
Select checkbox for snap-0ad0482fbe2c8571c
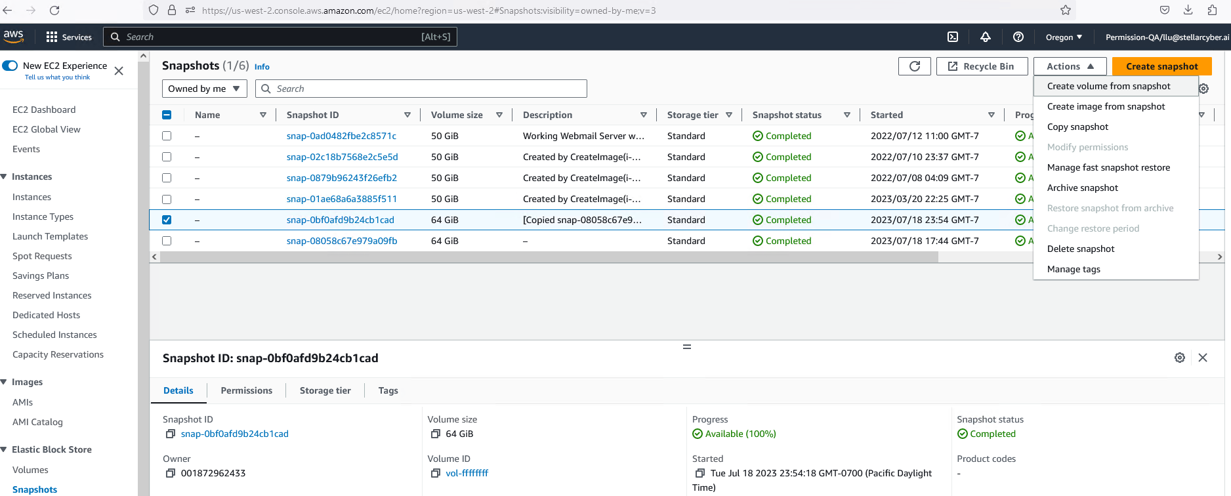click(167, 136)
